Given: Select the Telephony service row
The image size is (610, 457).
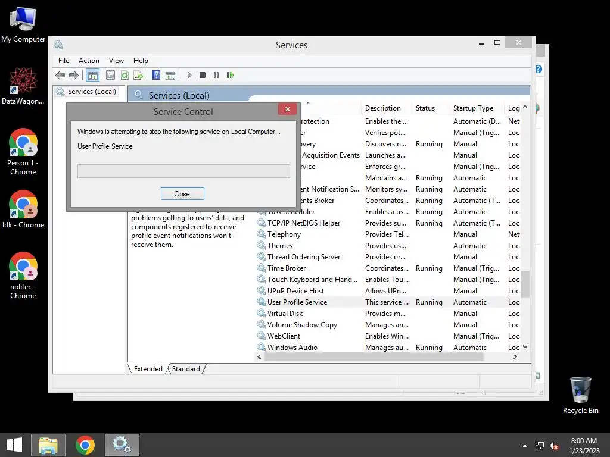Looking at the screenshot, I should coord(388,234).
